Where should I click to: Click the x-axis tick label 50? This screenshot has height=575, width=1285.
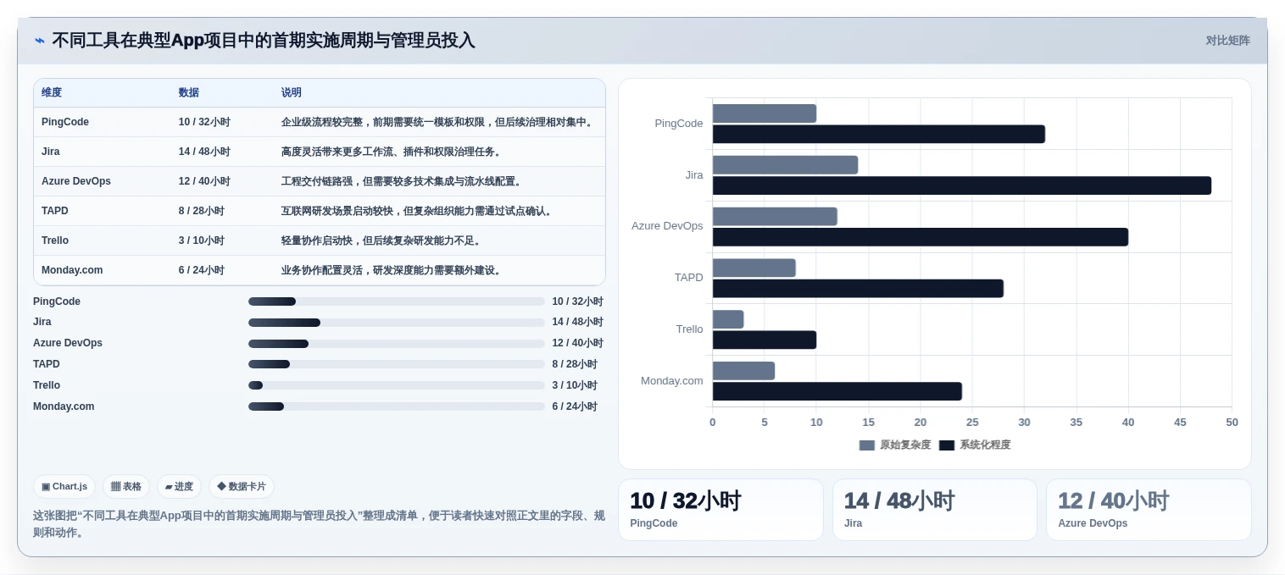pos(1232,423)
